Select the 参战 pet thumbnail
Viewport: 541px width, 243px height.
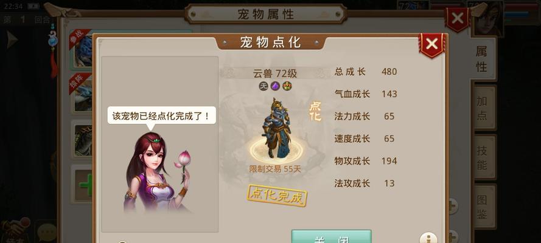tap(82, 50)
